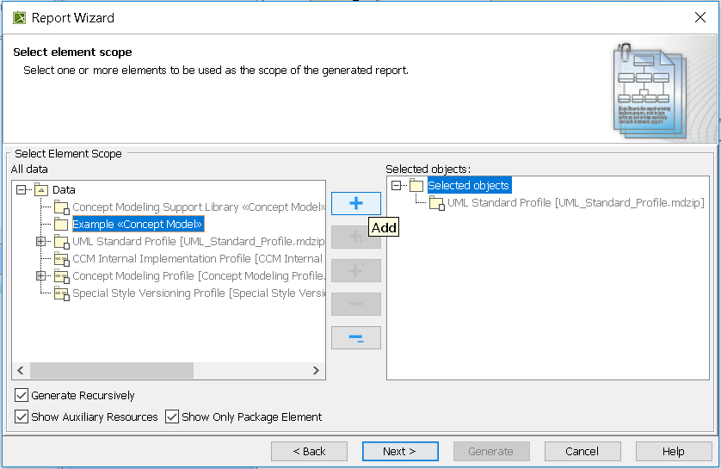The width and height of the screenshot is (721, 469).
Task: Click the horizontal scrollbar of All data
Action: pos(111,370)
